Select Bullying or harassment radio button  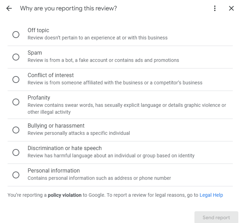point(16,130)
